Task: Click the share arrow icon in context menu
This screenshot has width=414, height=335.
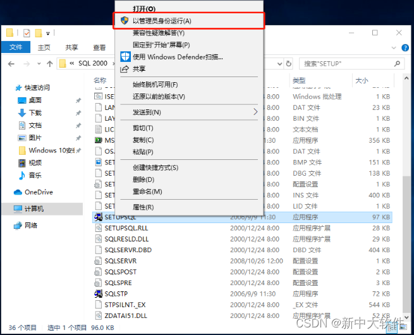Action: pyautogui.click(x=124, y=69)
